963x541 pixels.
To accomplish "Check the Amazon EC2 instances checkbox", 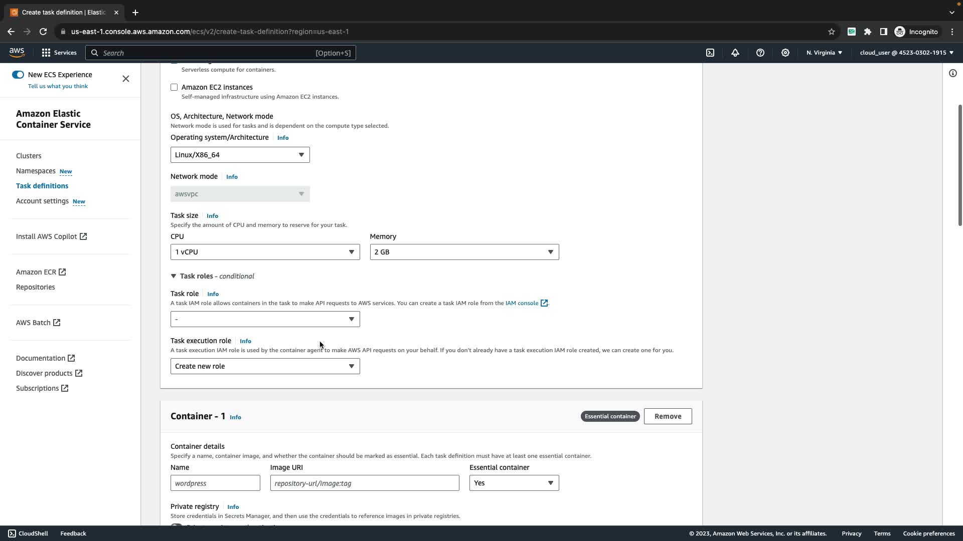I will pyautogui.click(x=174, y=87).
